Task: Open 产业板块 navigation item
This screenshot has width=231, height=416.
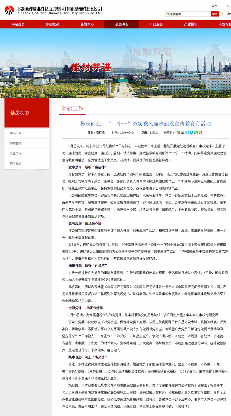Action: coord(191,24)
